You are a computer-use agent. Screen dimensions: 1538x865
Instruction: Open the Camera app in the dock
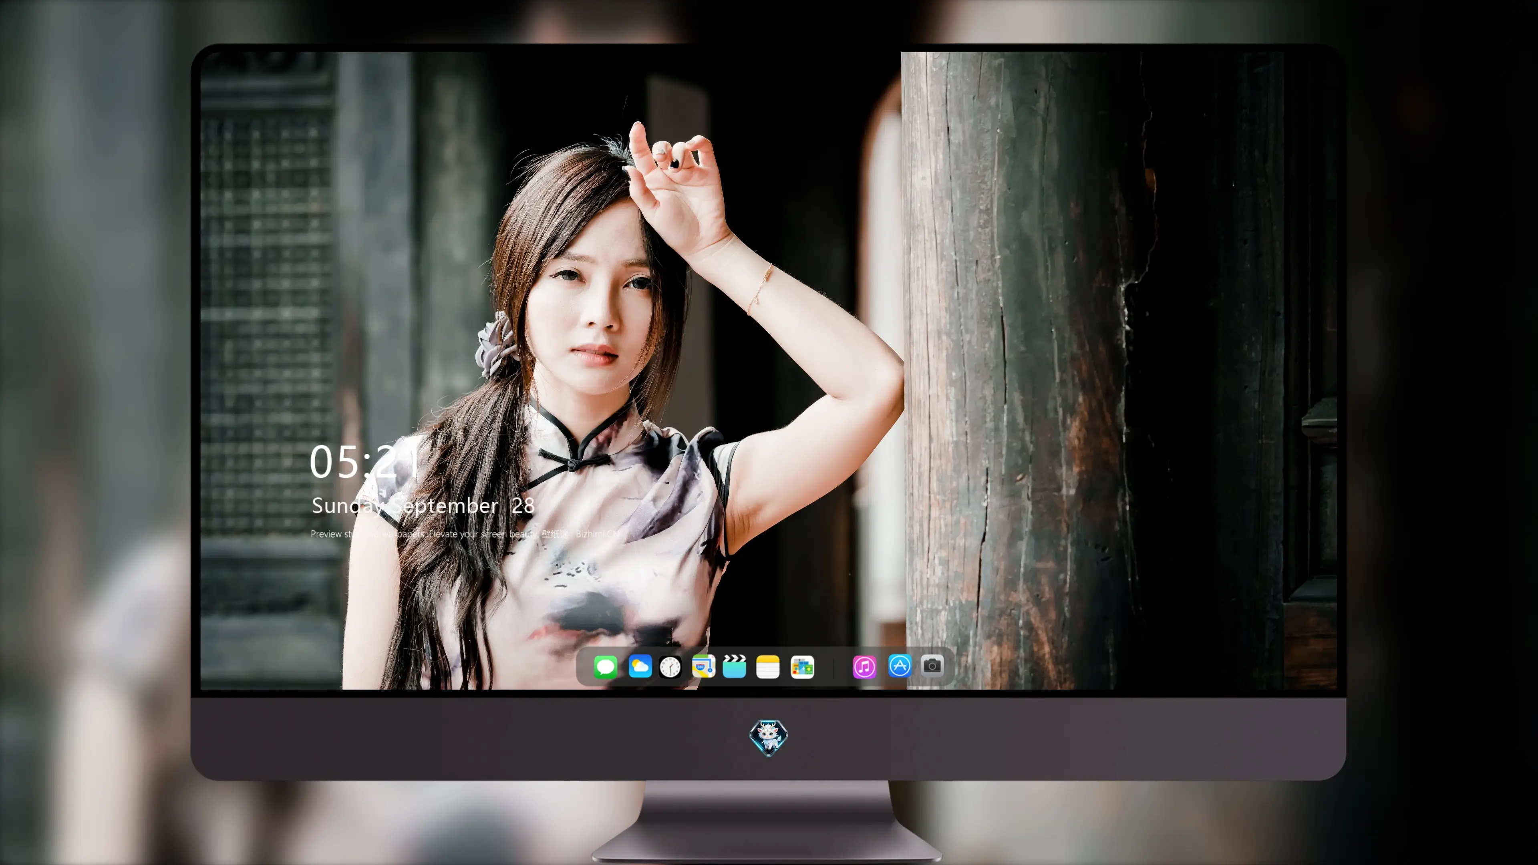coord(932,666)
